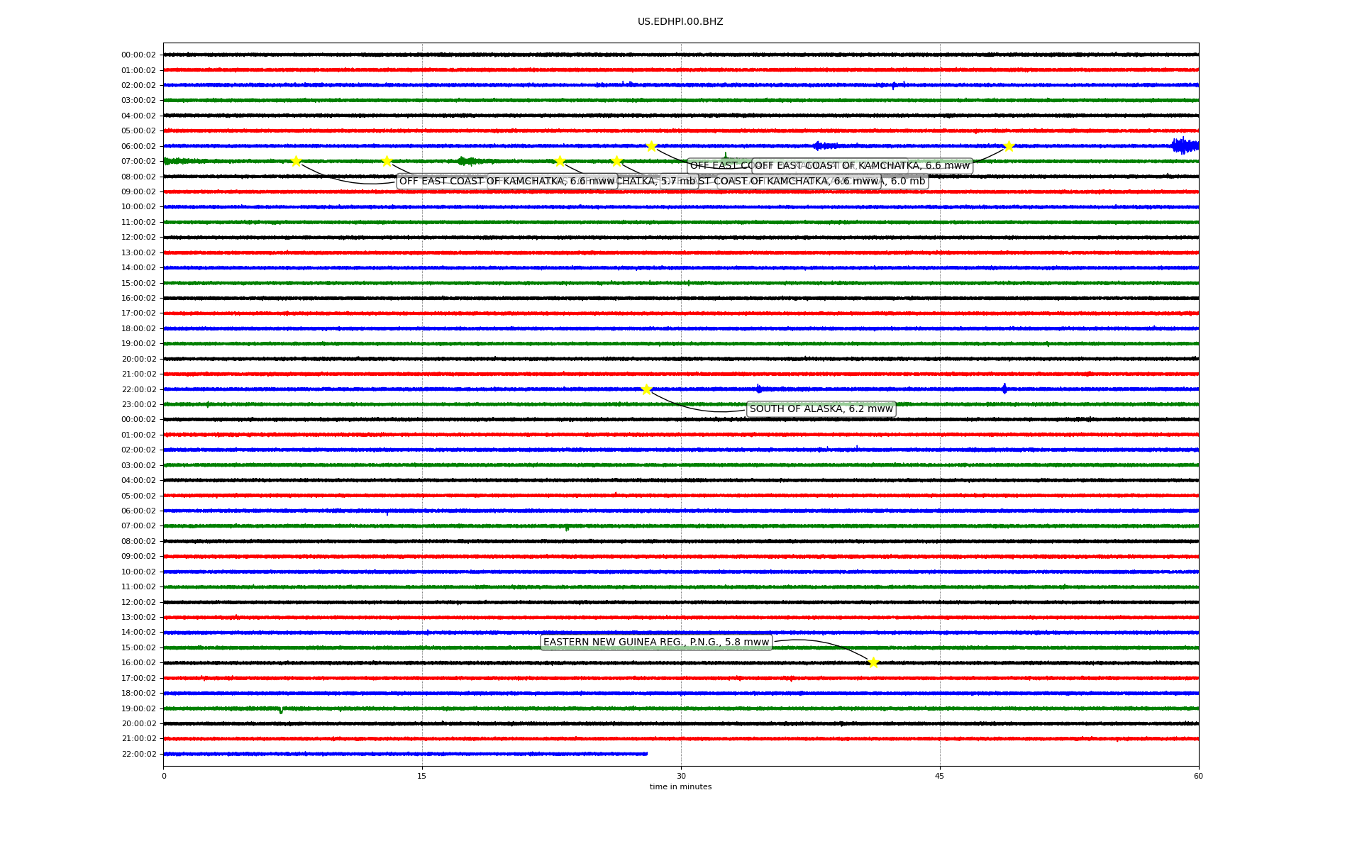Click the x-axis tick label 60
The height and width of the screenshot is (851, 1362).
point(1198,776)
